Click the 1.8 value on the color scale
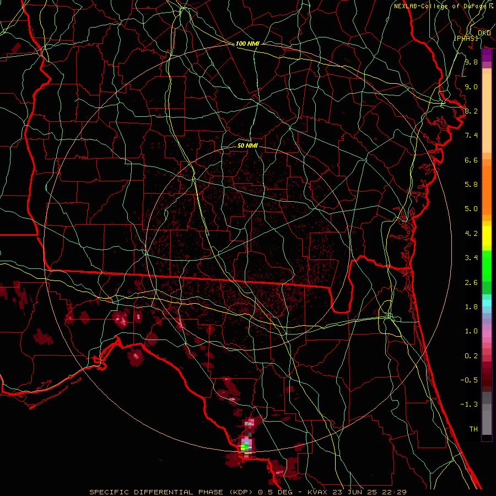The height and width of the screenshot is (496, 496). pyautogui.click(x=471, y=307)
